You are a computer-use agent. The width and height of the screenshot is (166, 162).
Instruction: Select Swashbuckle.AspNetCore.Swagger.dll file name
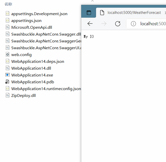coord(46,34)
